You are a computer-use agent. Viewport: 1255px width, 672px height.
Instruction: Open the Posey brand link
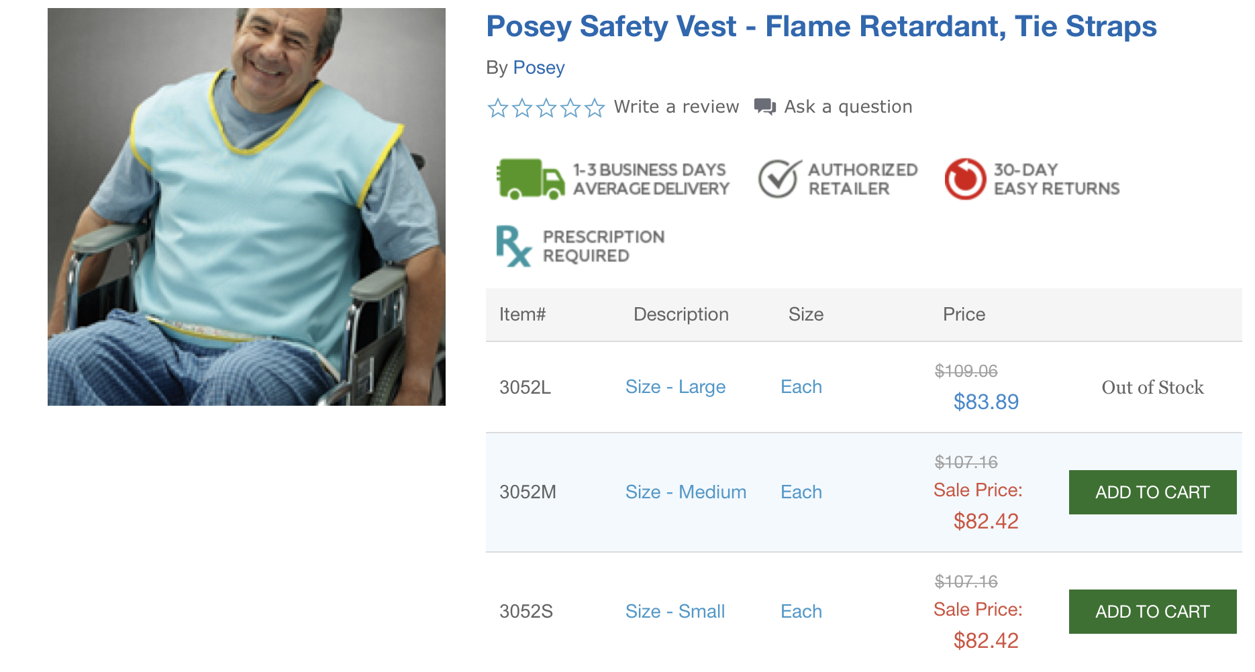(x=539, y=68)
